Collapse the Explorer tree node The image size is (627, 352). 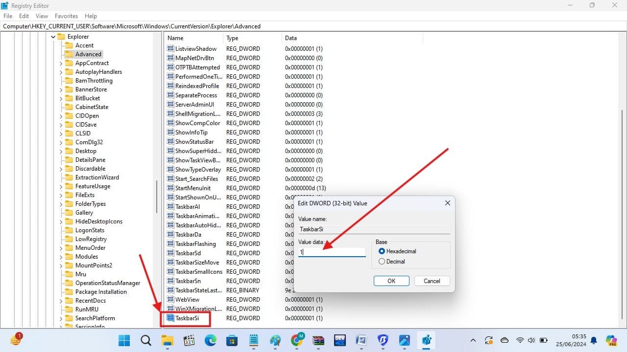(52, 36)
